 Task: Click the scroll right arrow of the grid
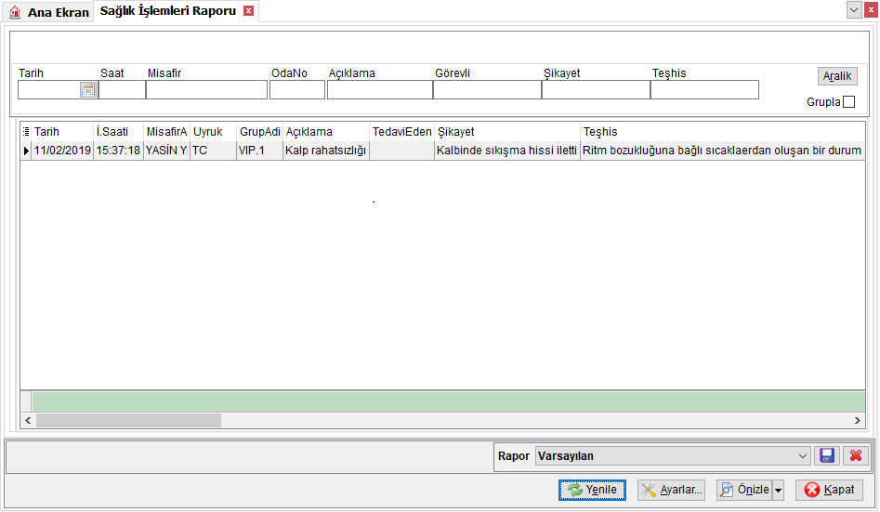[x=857, y=421]
